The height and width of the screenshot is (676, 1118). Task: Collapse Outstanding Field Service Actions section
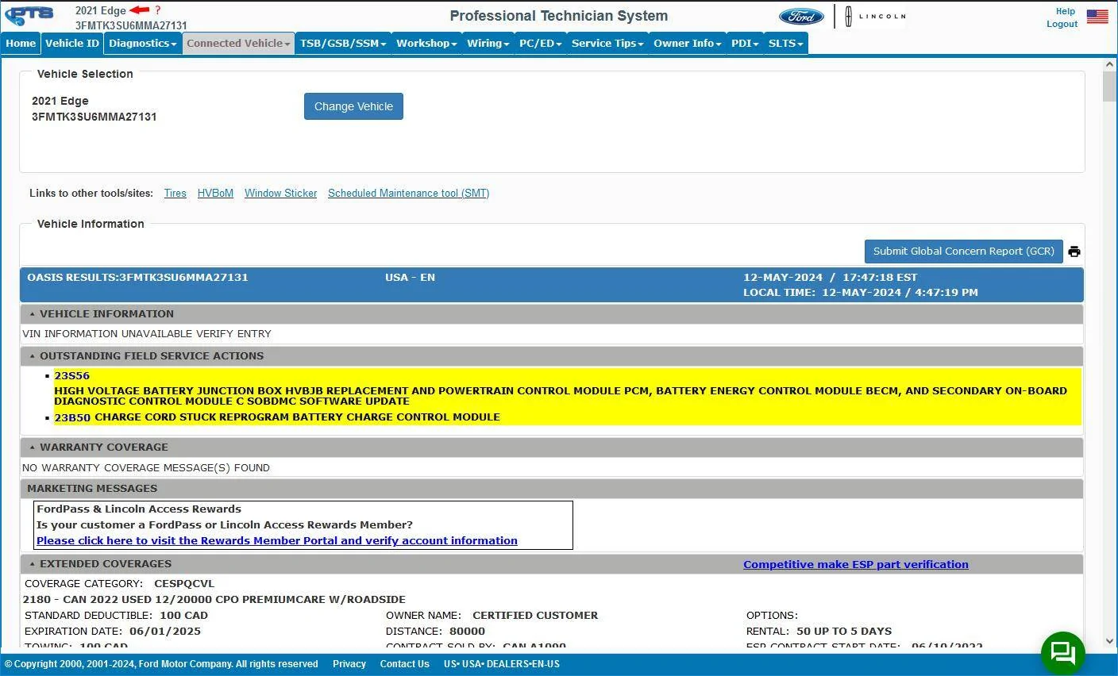[32, 356]
